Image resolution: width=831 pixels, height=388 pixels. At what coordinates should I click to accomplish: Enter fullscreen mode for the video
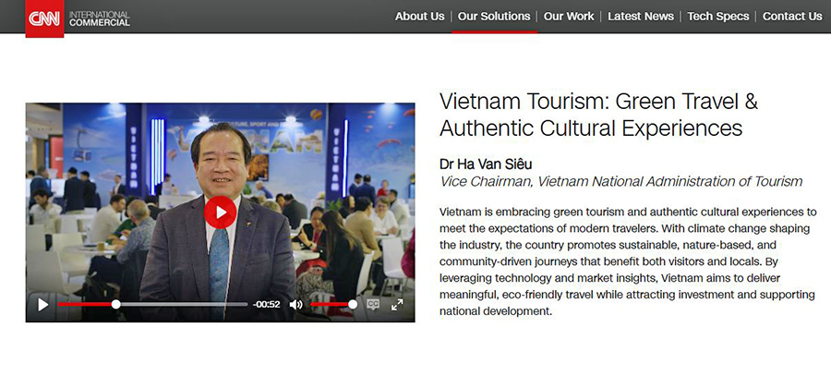click(398, 304)
